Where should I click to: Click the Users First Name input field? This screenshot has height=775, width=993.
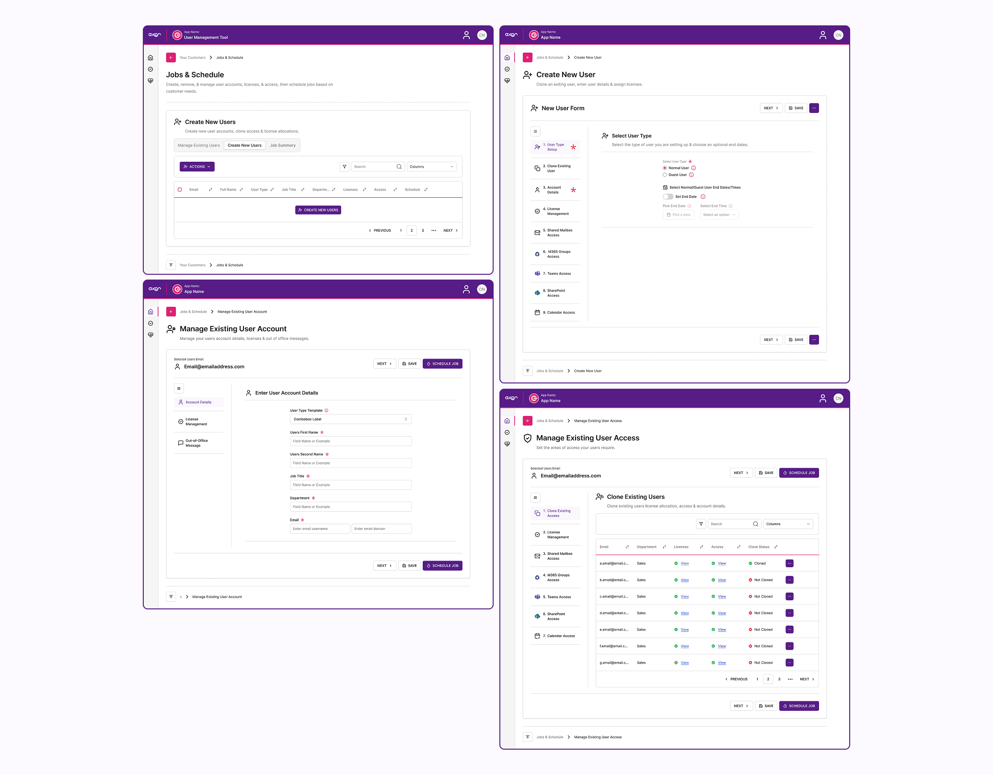click(350, 441)
